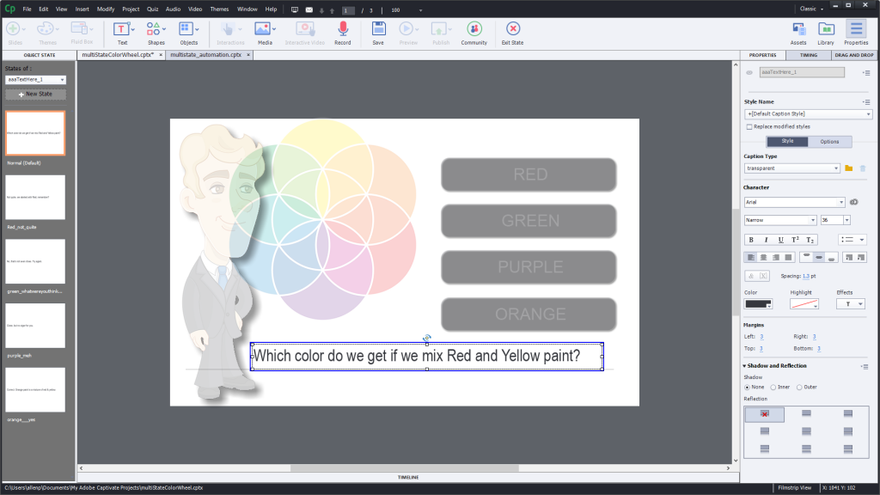Apply bold formatting to caption text
This screenshot has height=495, width=880.
(x=752, y=240)
